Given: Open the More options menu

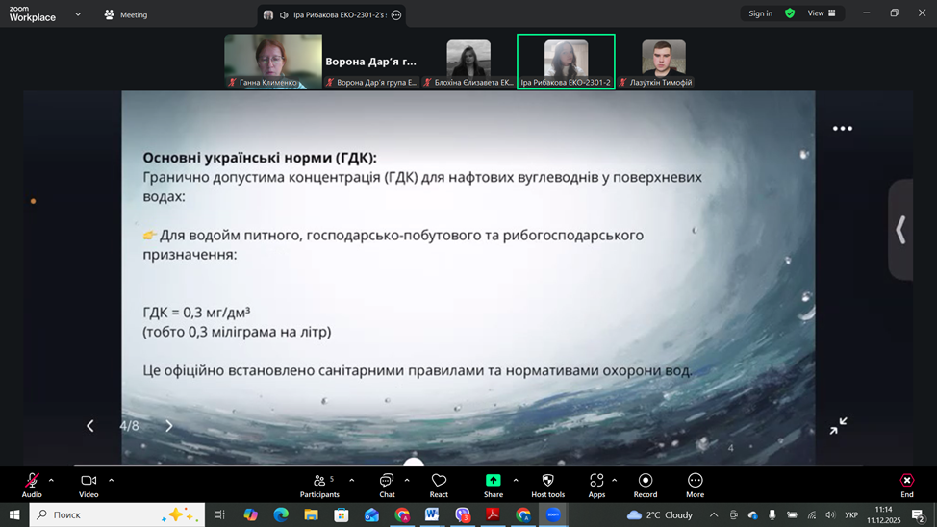Looking at the screenshot, I should click(695, 484).
